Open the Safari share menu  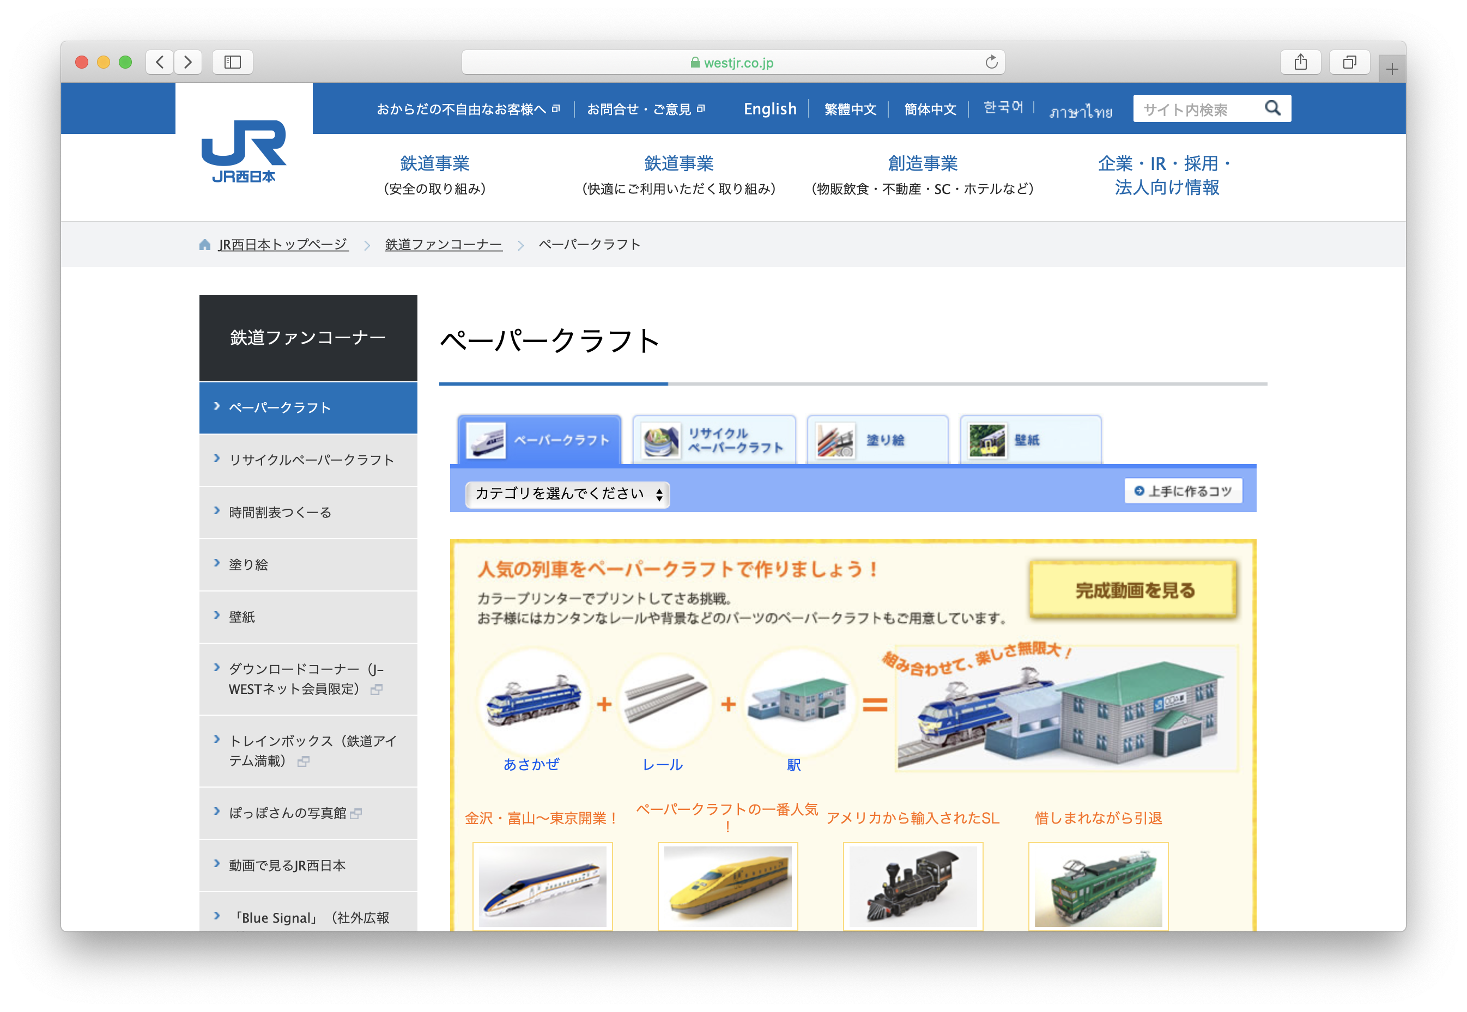[1300, 62]
